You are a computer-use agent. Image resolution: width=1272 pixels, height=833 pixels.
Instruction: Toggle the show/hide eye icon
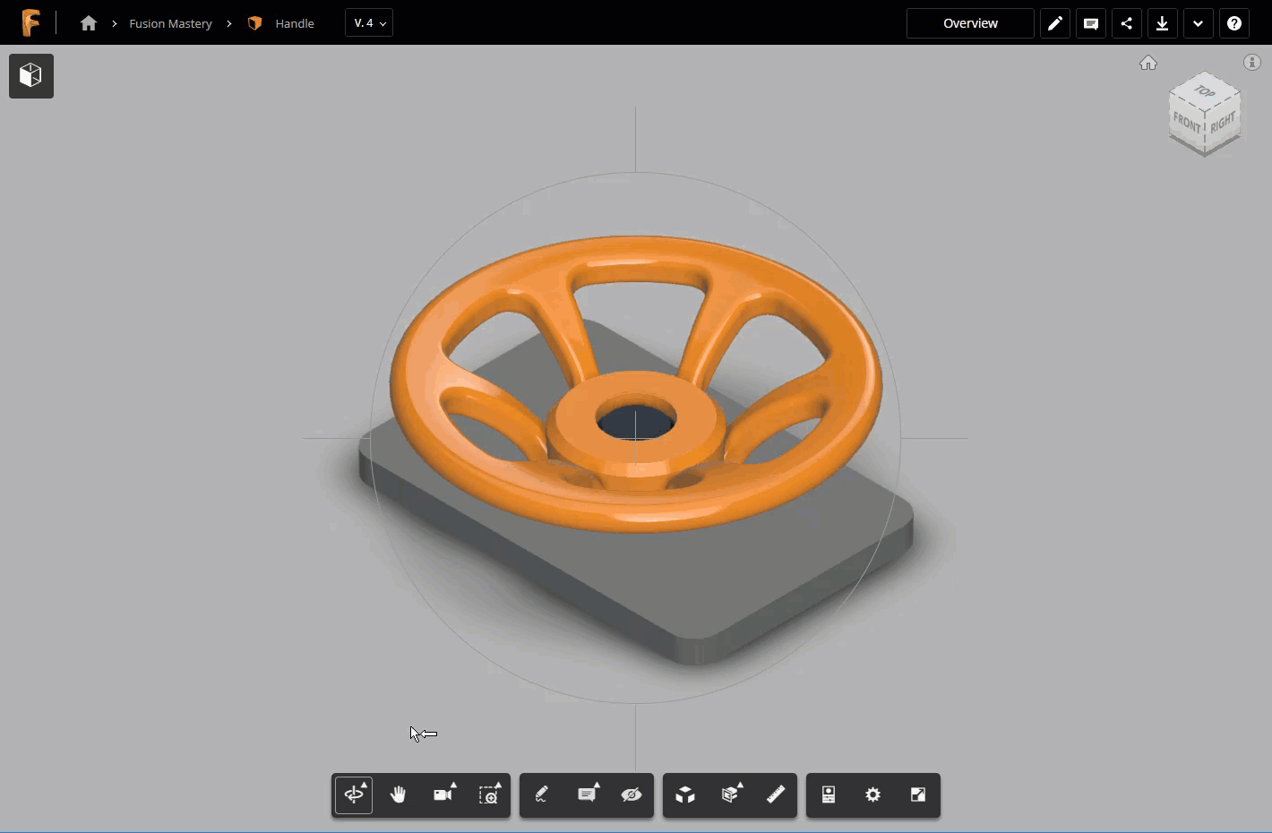coord(632,795)
